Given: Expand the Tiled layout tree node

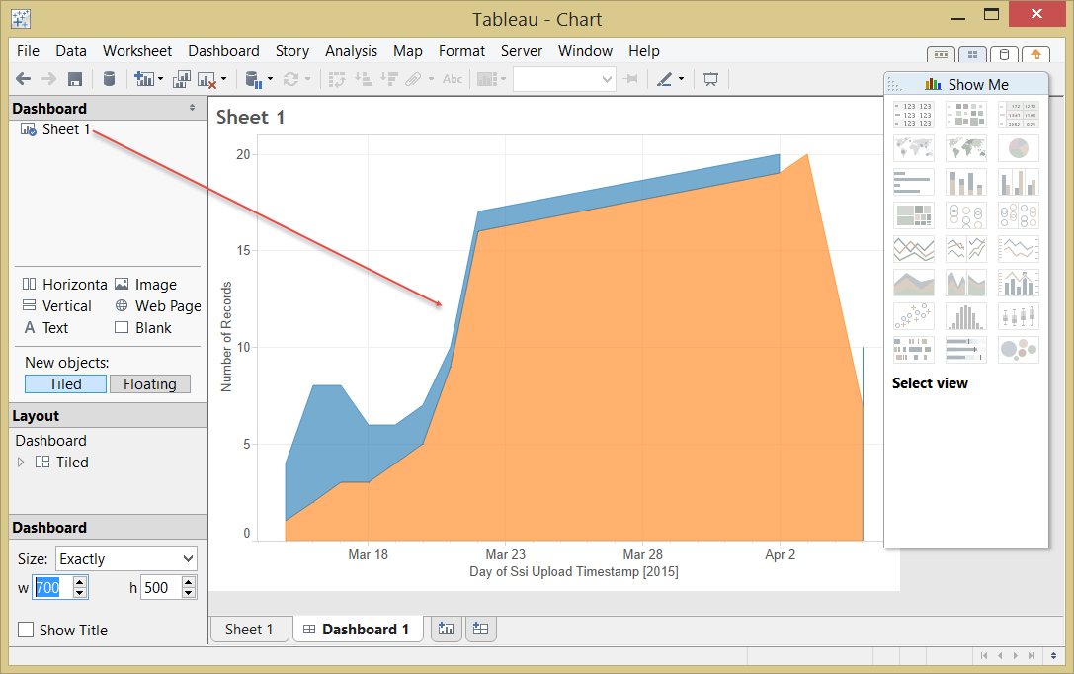Looking at the screenshot, I should (x=21, y=463).
